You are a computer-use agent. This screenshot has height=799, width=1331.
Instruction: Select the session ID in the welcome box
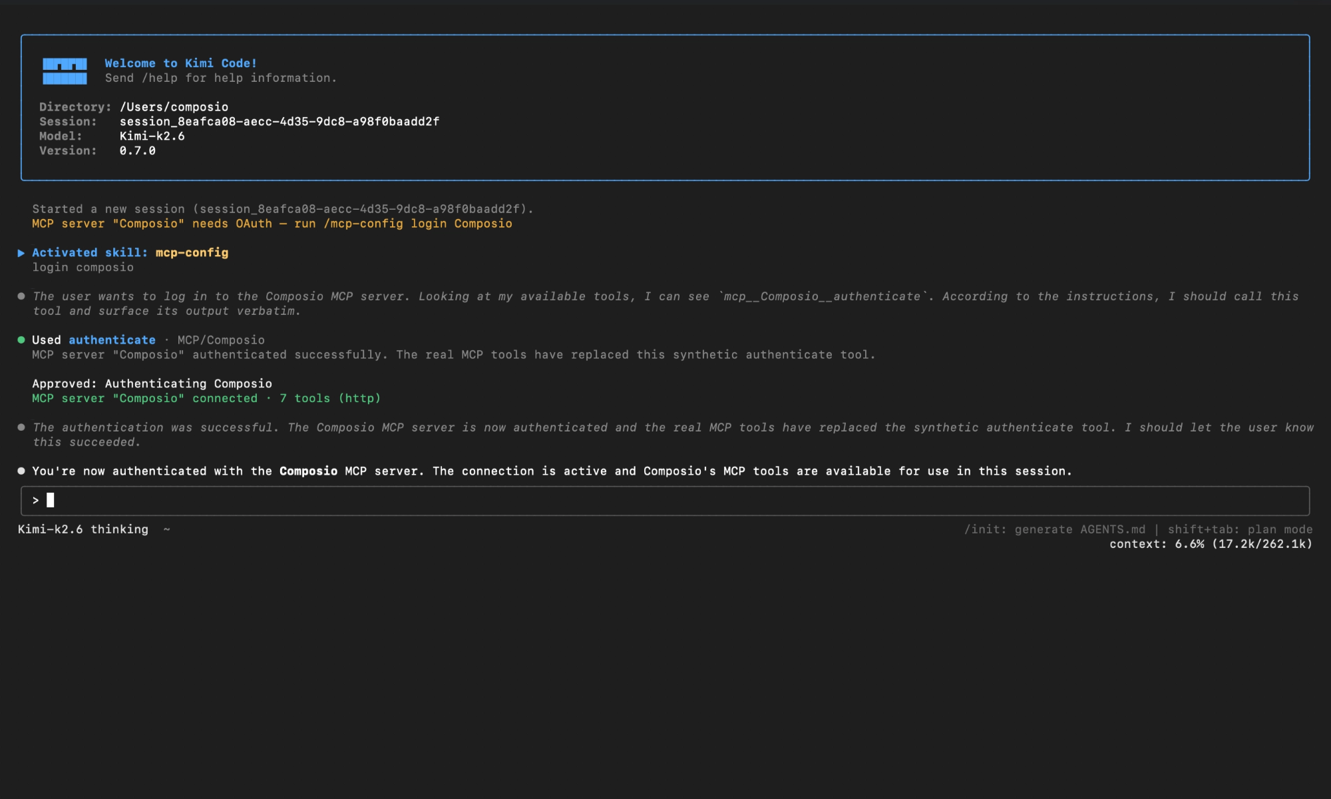click(280, 121)
